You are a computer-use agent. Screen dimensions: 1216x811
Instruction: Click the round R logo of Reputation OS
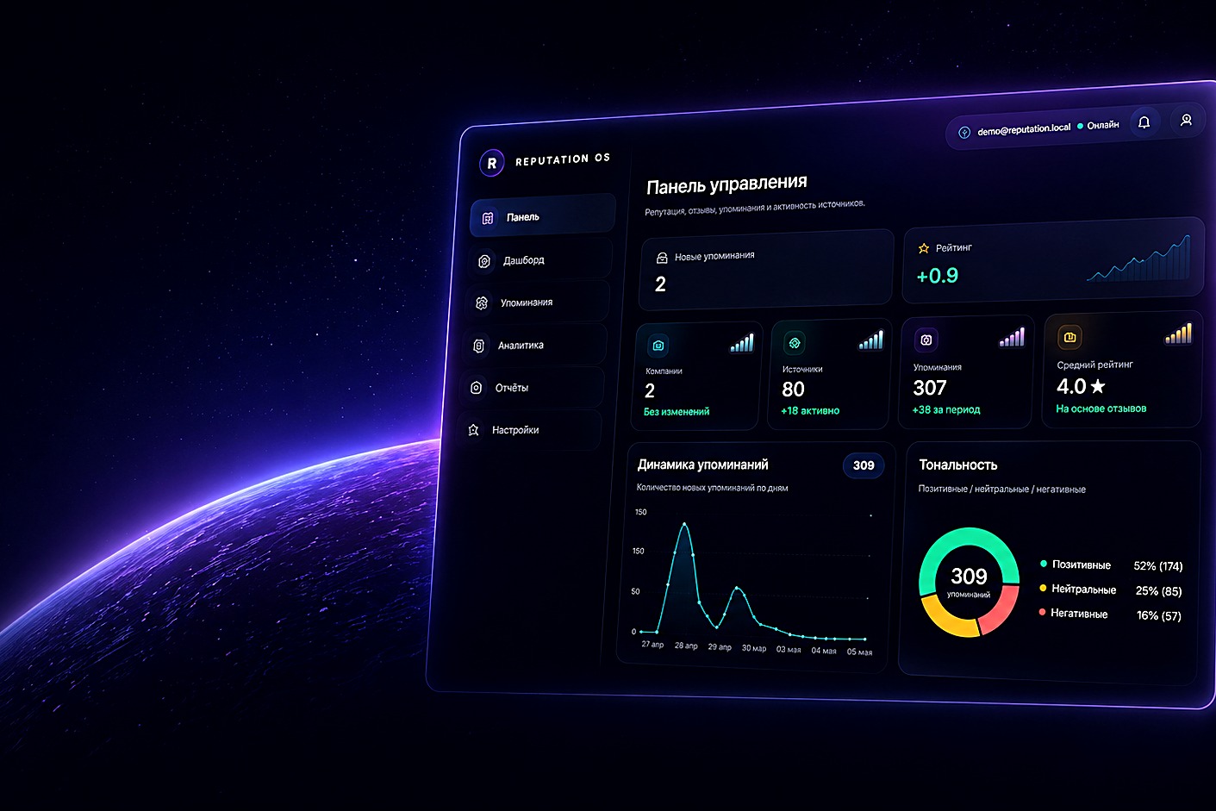click(491, 163)
